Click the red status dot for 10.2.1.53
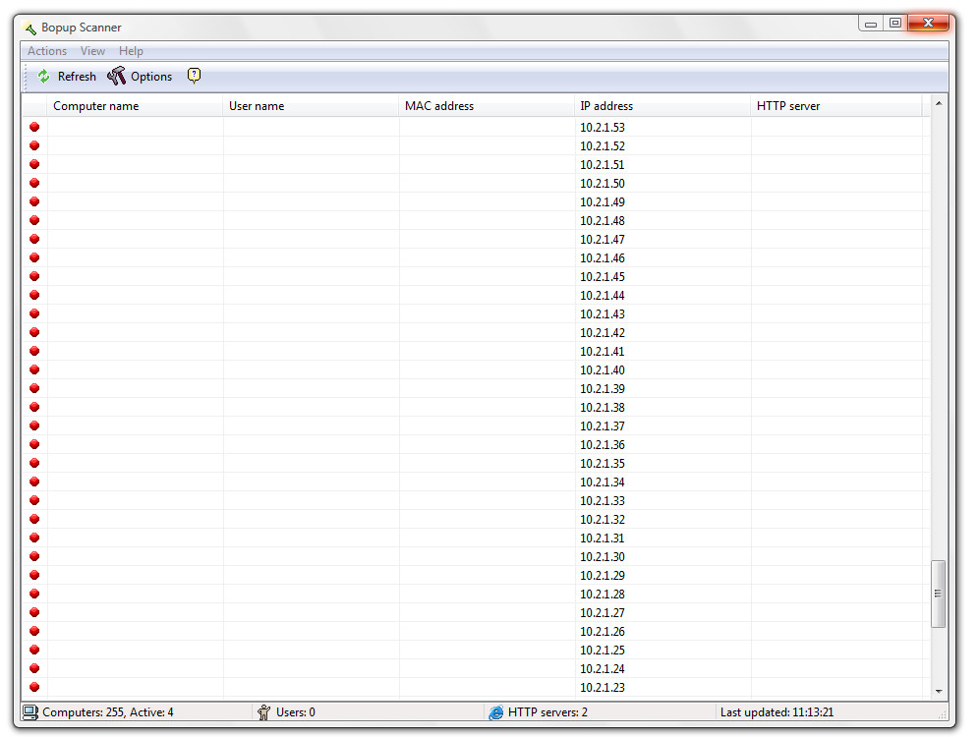Screen dimensions: 978x737 point(34,127)
